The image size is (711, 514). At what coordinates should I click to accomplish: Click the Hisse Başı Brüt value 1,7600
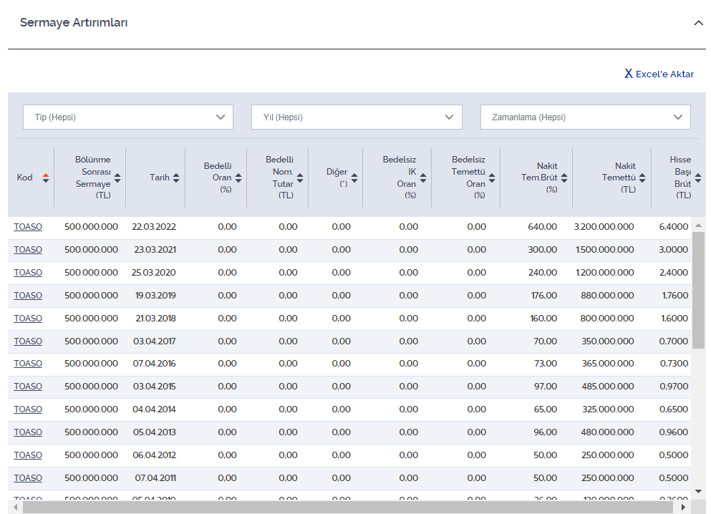point(675,296)
